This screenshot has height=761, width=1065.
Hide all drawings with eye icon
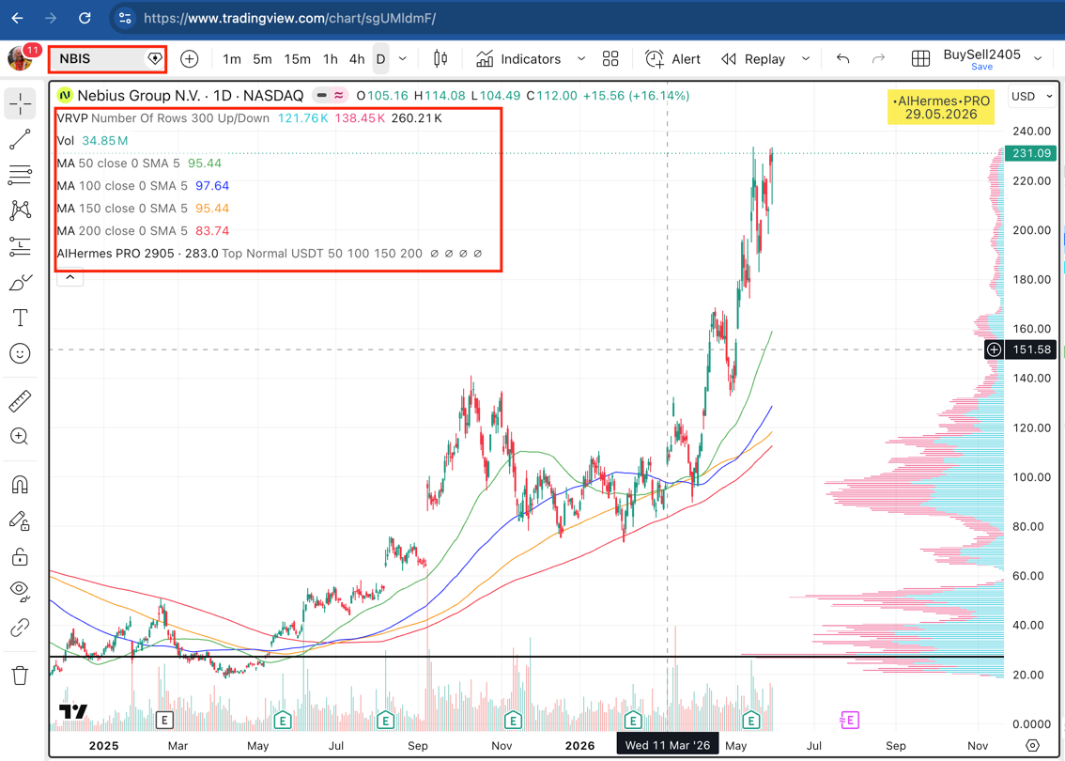pos(21,592)
